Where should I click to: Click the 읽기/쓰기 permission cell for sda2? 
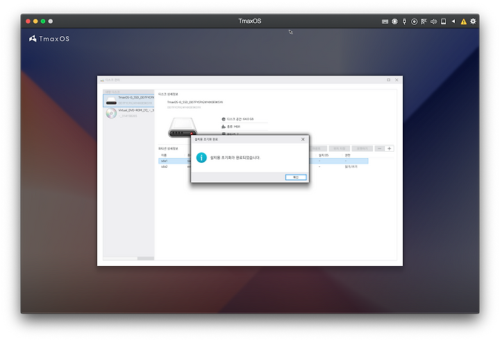[x=351, y=166]
